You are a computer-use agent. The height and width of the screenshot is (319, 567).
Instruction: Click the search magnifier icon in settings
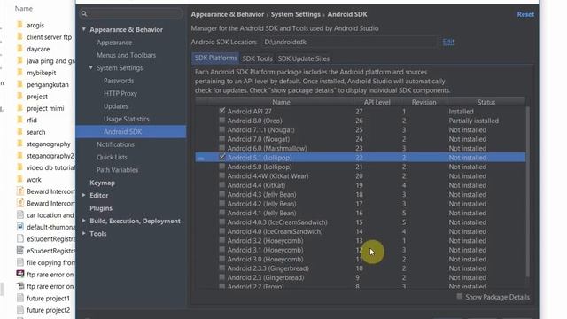click(84, 14)
